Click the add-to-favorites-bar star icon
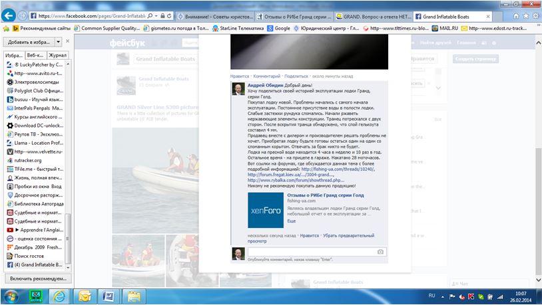The height and width of the screenshot is (305, 542). point(6,29)
